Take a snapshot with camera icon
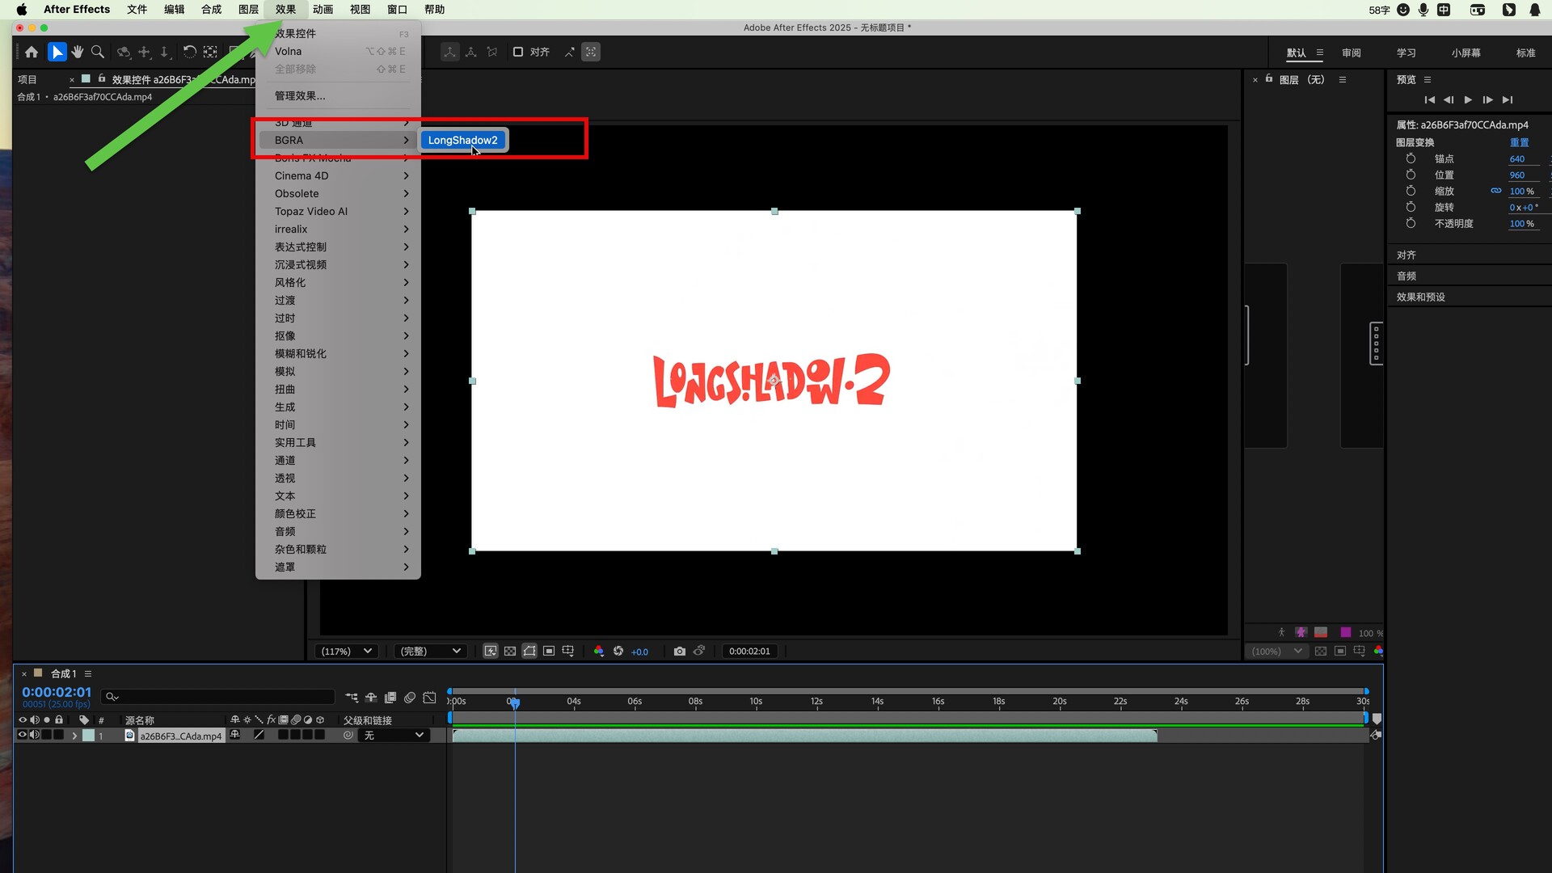The height and width of the screenshot is (873, 1552). [679, 651]
